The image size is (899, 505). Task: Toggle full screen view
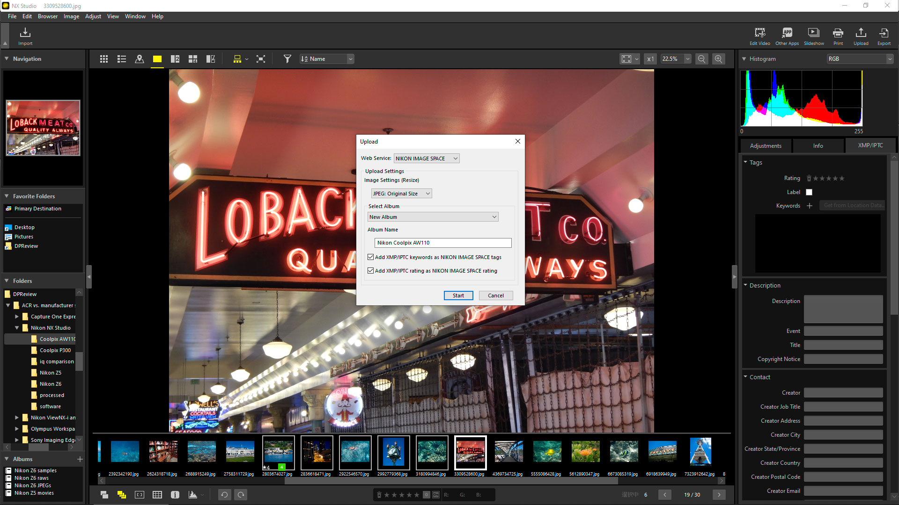(x=261, y=59)
